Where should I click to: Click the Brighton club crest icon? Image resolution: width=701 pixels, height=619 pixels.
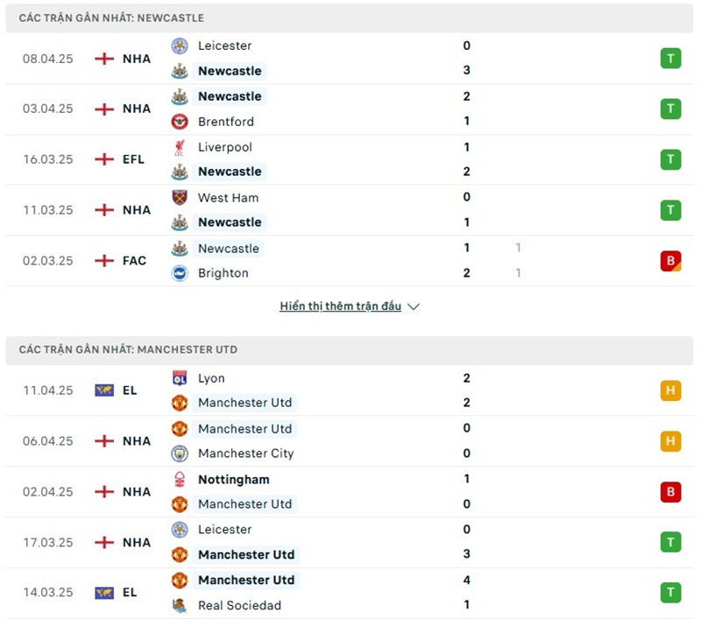pos(180,273)
